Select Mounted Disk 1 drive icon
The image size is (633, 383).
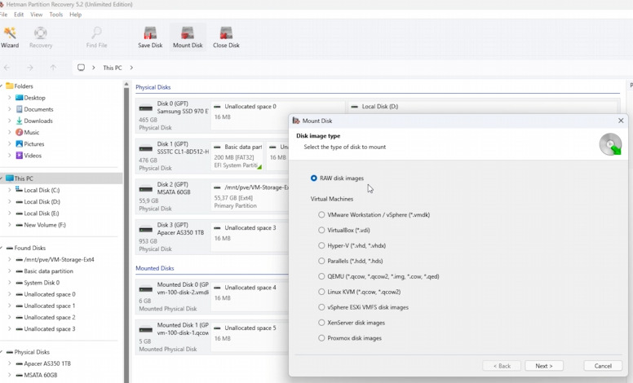click(x=146, y=329)
